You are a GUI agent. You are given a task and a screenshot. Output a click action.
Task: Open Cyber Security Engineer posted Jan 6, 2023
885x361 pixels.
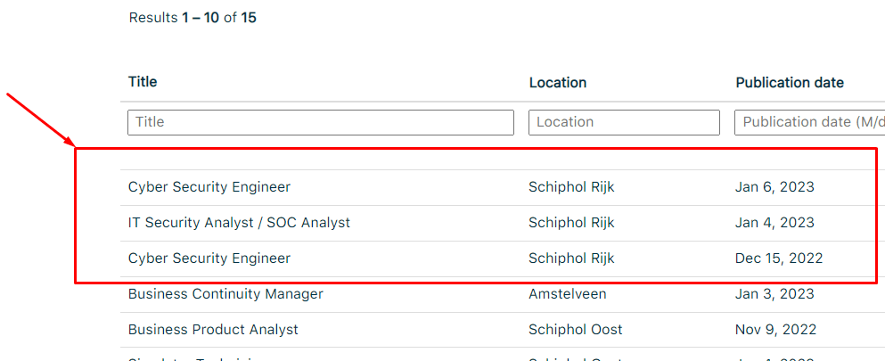click(209, 186)
